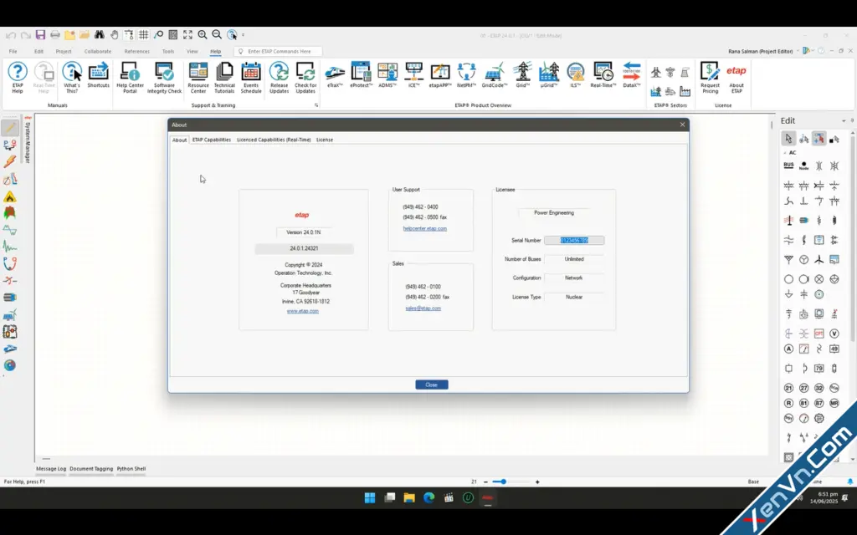The width and height of the screenshot is (857, 535).
Task: Click the About ETAP ribbon button
Action: click(x=736, y=78)
